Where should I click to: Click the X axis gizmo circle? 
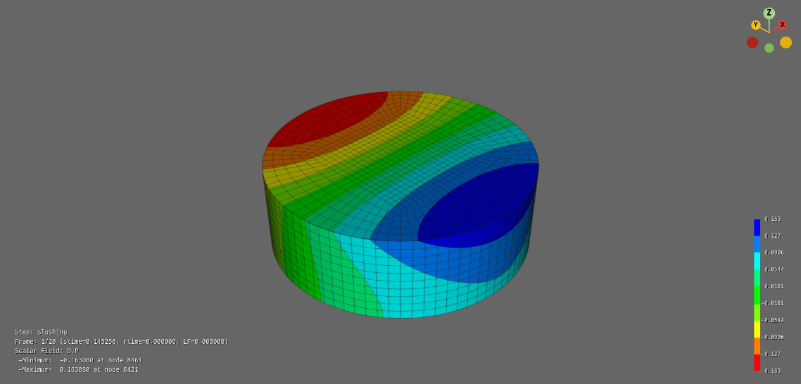[782, 25]
